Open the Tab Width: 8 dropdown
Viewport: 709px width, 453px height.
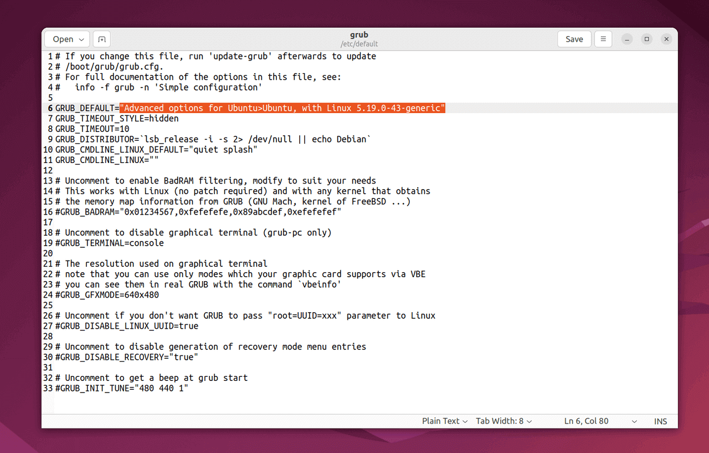click(x=504, y=421)
